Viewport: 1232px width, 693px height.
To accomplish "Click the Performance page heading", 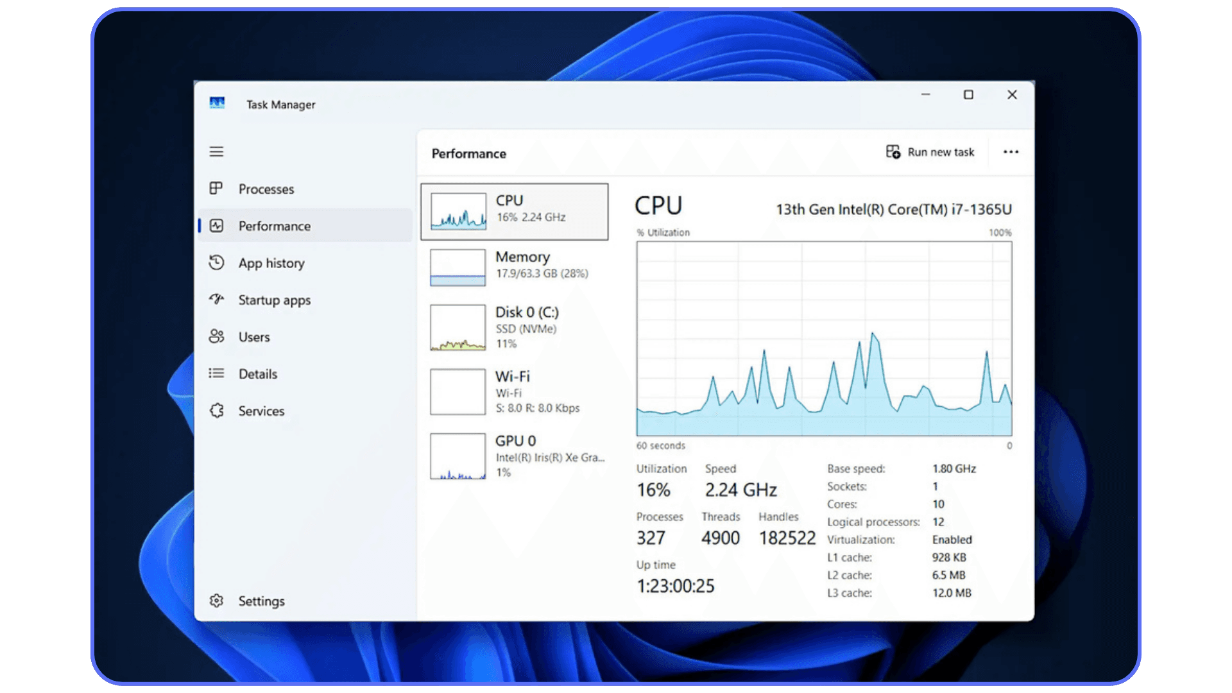I will [x=469, y=154].
